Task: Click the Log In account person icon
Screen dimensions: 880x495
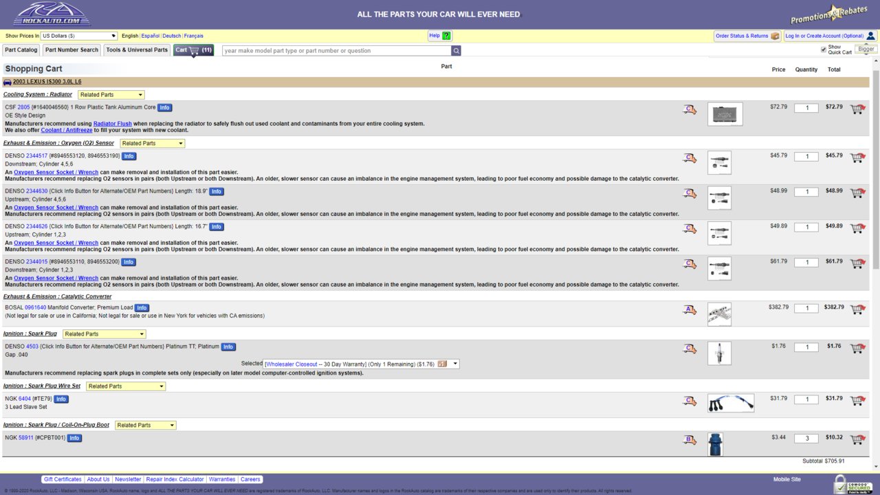Action: (871, 36)
